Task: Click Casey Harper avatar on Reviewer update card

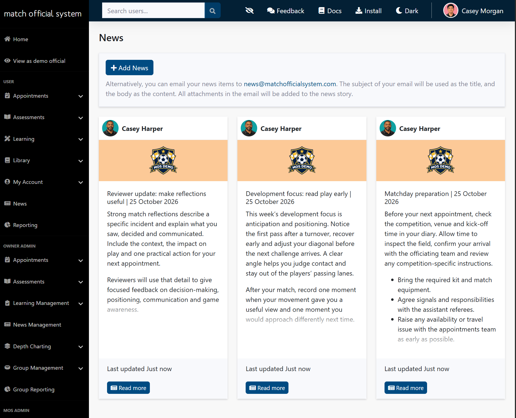Action: [x=110, y=128]
